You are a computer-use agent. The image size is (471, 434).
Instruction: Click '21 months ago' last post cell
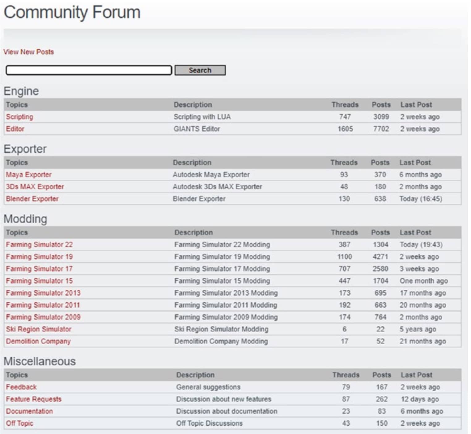click(x=422, y=341)
